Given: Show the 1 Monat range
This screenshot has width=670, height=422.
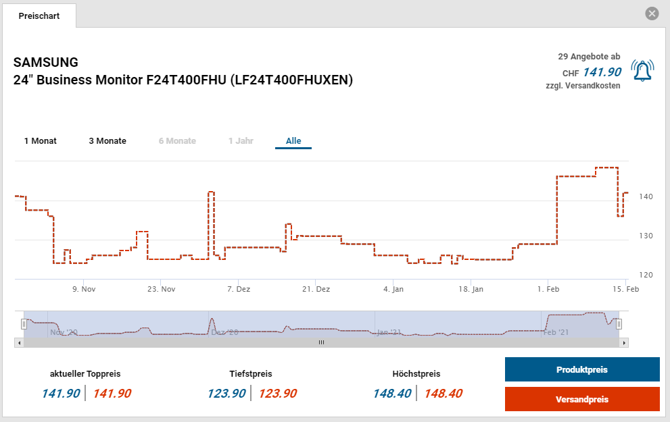Looking at the screenshot, I should pos(40,141).
